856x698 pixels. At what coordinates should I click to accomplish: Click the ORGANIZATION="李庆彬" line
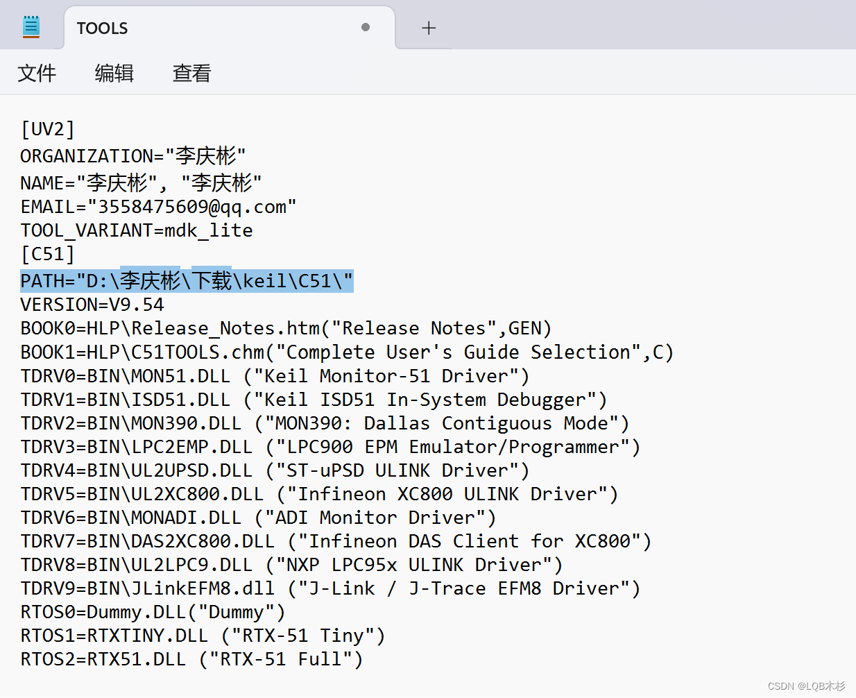click(x=133, y=156)
